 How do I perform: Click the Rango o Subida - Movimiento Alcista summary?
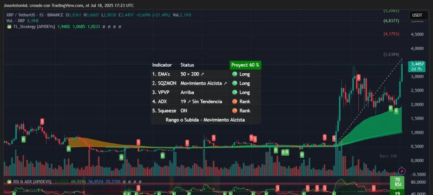click(x=205, y=120)
